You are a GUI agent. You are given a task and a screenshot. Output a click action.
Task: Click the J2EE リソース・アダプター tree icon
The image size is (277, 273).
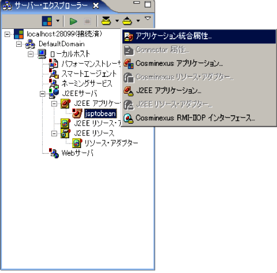(66, 123)
